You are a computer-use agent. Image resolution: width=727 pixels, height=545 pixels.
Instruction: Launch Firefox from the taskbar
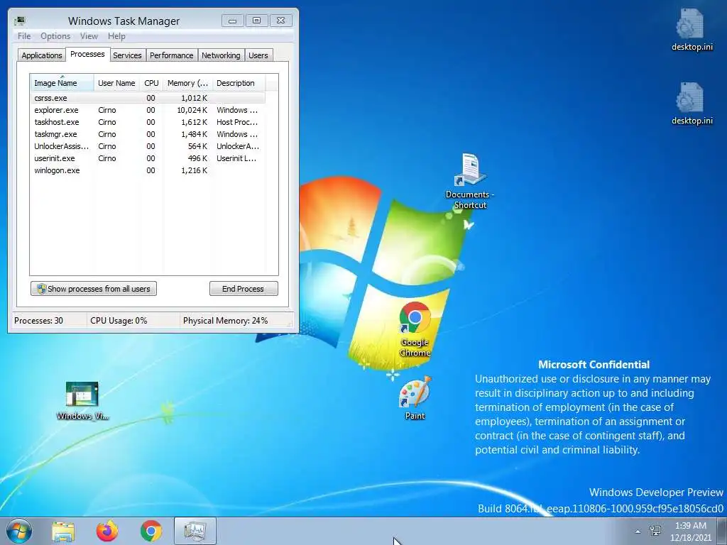point(107,531)
